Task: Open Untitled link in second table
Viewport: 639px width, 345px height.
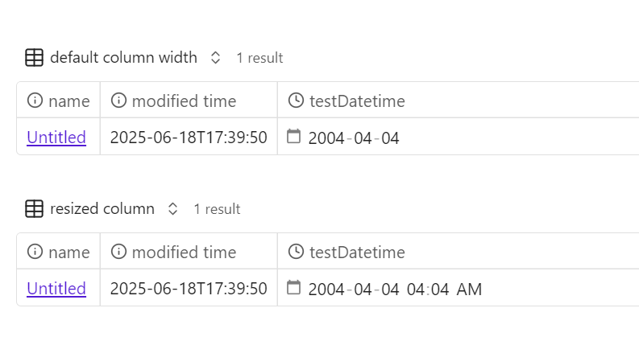Action: [56, 289]
